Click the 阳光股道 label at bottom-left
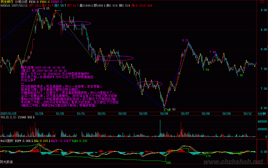Viewport: 268px width, 168px height. point(7,162)
